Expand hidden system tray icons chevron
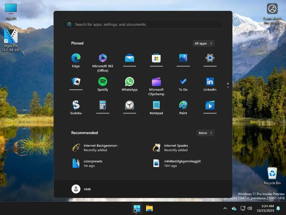This screenshot has height=215, width=286. [225, 208]
